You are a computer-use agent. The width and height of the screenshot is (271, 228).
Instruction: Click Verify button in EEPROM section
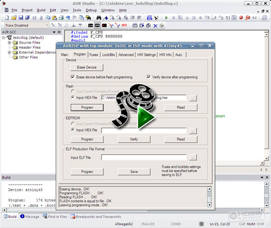(x=134, y=139)
